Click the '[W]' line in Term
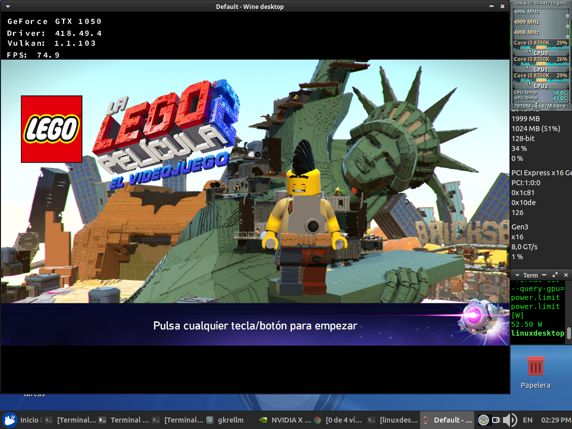The image size is (572, 429). point(517,315)
